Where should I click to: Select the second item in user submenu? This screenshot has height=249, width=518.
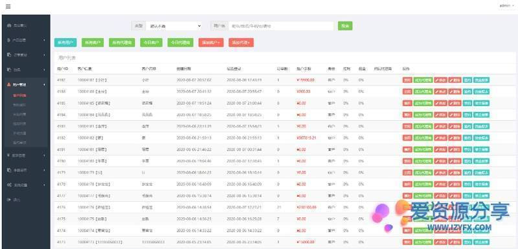(x=19, y=105)
